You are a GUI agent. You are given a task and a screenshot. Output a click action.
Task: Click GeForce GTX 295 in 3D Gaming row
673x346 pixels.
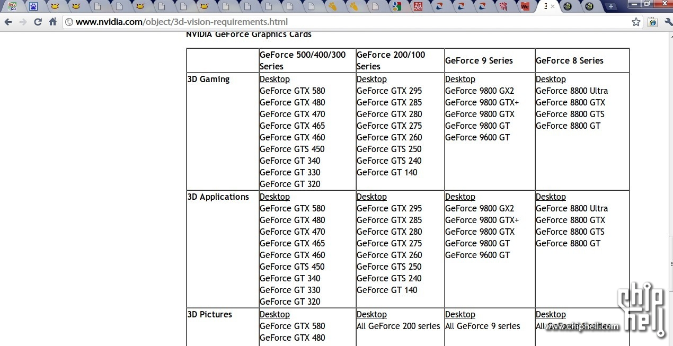(x=389, y=91)
